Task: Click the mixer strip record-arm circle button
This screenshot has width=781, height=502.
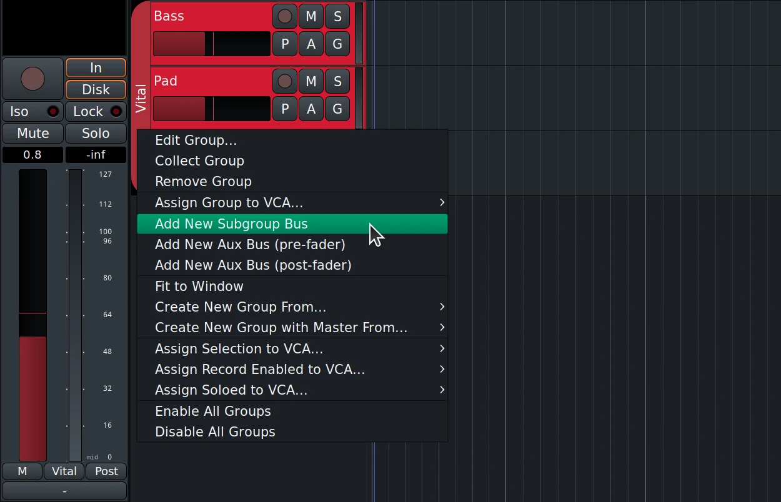Action: pyautogui.click(x=32, y=79)
